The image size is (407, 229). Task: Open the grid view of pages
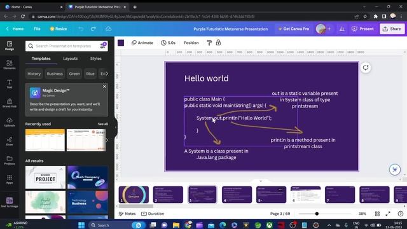[377, 214]
